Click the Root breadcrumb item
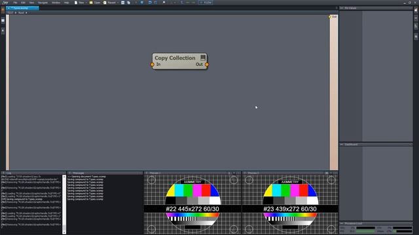419x235 pixels. click(x=21, y=12)
